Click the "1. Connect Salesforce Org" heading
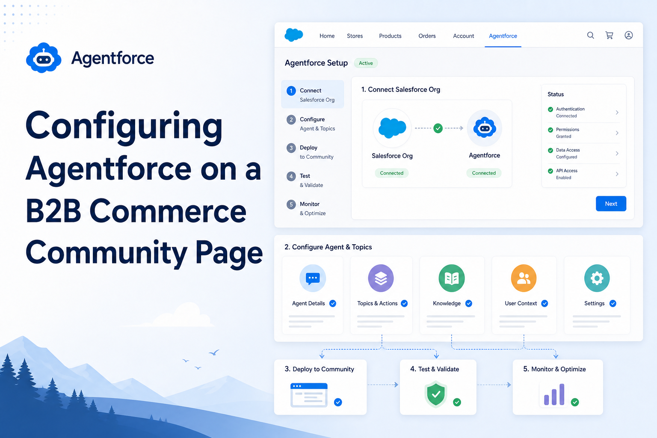This screenshot has height=438, width=657. [401, 89]
